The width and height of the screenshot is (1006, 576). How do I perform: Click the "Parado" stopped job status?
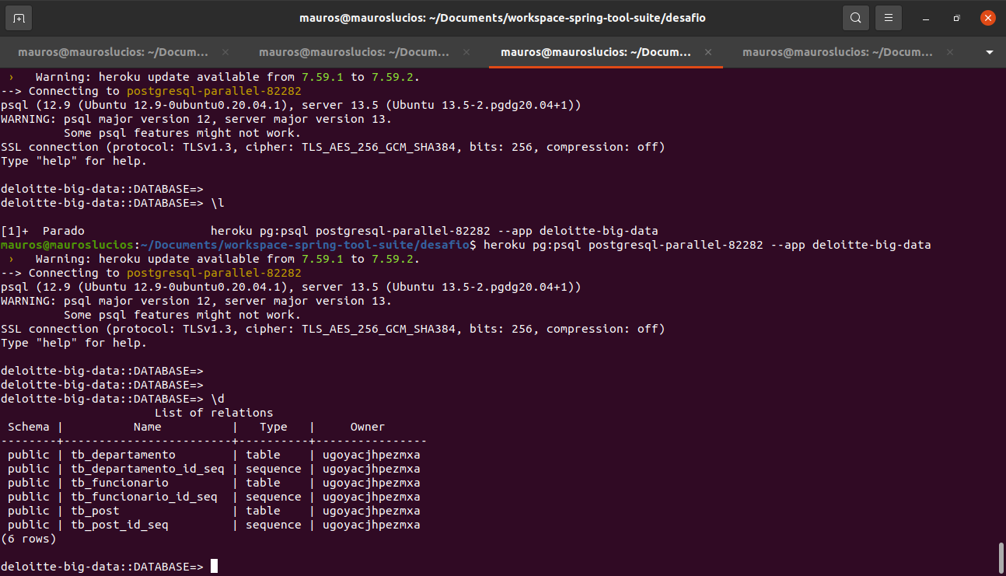pos(64,231)
